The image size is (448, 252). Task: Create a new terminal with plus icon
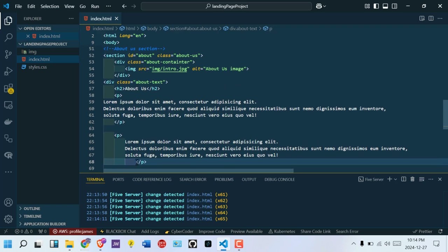coord(390,179)
